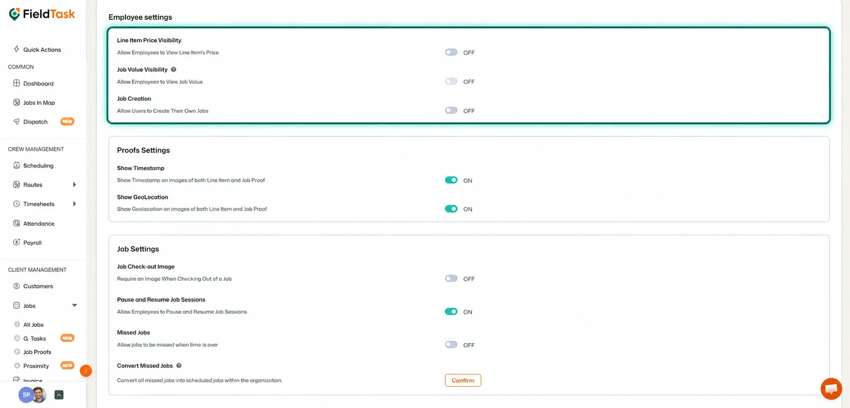Click the Routes icon in sidebar
The image size is (850, 408).
16,185
